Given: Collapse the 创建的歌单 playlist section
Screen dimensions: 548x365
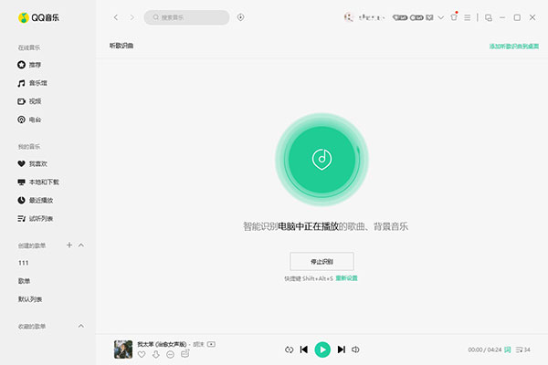Looking at the screenshot, I should pyautogui.click(x=81, y=245).
